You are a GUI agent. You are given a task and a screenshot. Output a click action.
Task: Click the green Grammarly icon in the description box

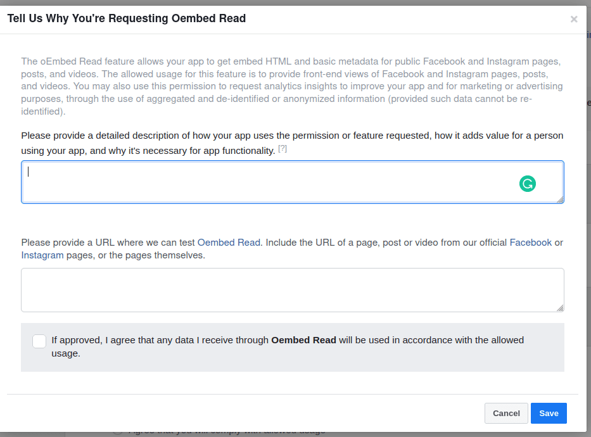point(527,183)
